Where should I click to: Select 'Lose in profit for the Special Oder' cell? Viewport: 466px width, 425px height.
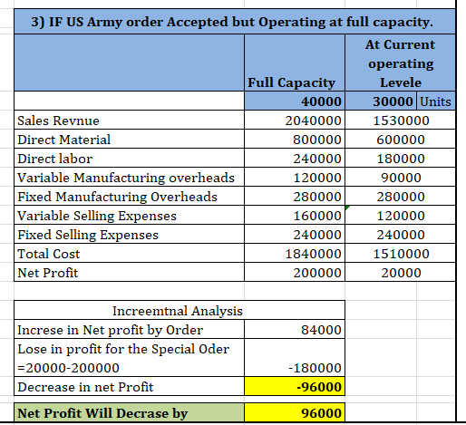click(129, 358)
